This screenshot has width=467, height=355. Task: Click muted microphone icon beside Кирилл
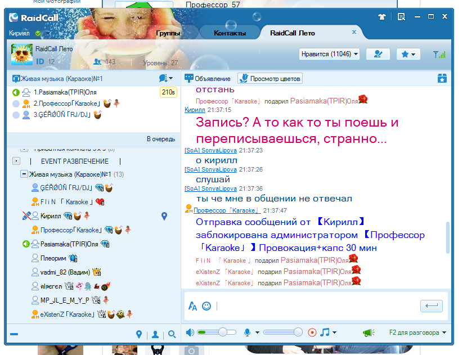tap(26, 216)
